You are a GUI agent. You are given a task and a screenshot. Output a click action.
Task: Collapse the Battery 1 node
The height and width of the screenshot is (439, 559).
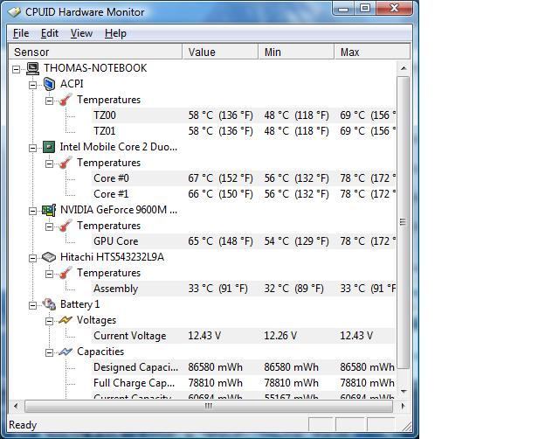click(x=33, y=305)
